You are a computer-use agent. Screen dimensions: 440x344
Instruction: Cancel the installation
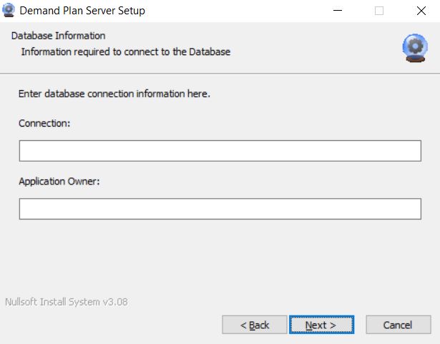click(398, 325)
